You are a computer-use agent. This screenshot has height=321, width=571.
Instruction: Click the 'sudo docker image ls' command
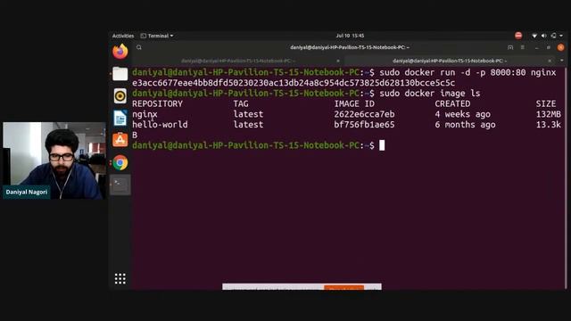click(430, 94)
